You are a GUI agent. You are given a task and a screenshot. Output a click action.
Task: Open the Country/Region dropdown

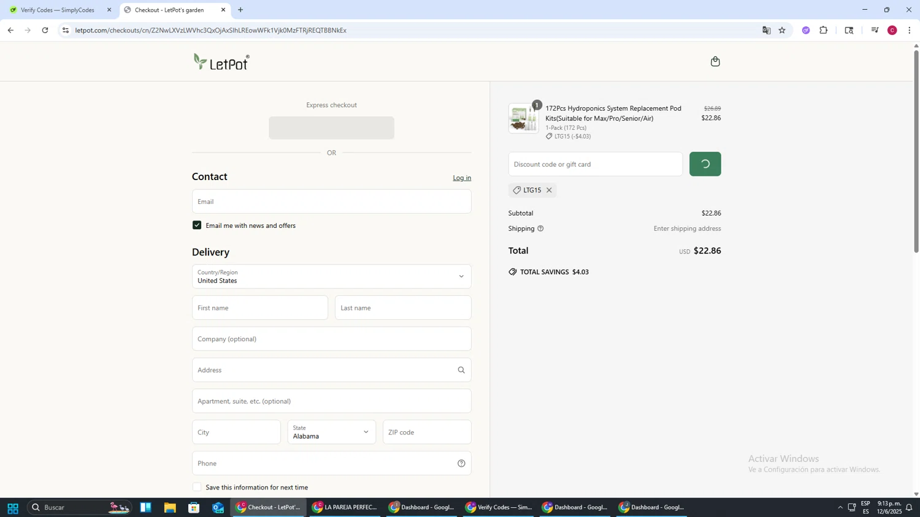click(x=331, y=277)
